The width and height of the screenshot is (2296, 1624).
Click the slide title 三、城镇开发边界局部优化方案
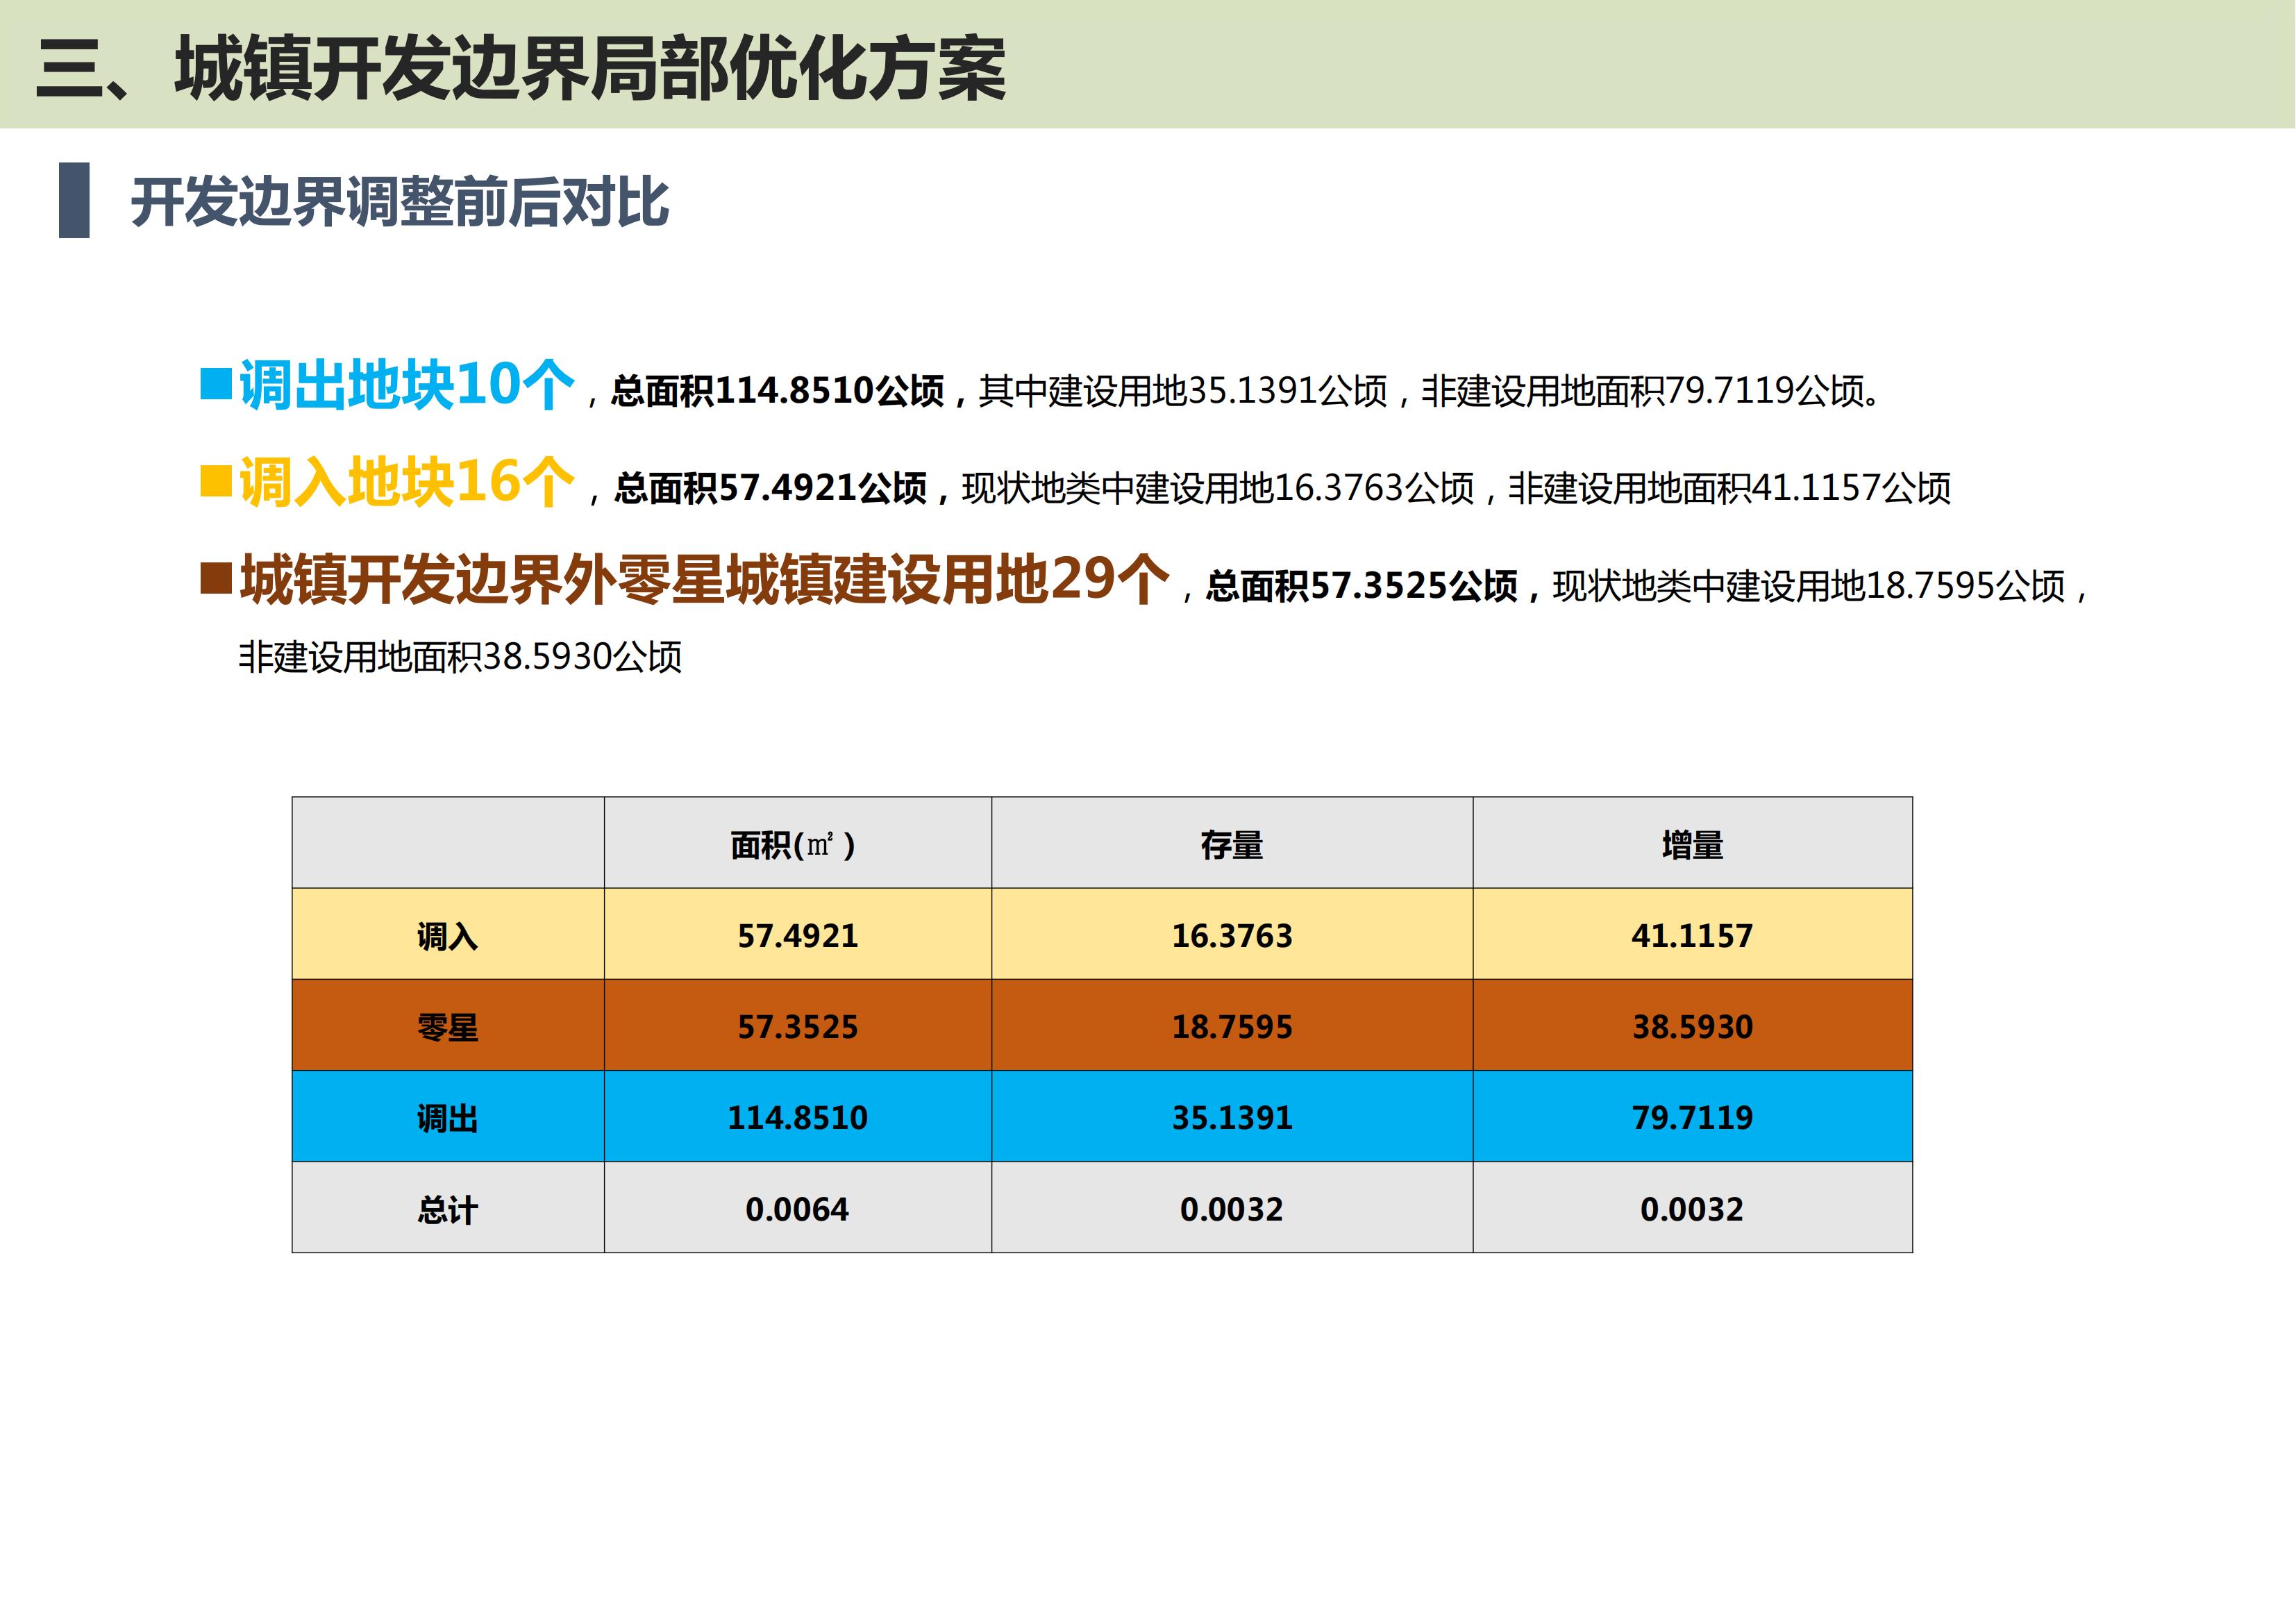520,68
